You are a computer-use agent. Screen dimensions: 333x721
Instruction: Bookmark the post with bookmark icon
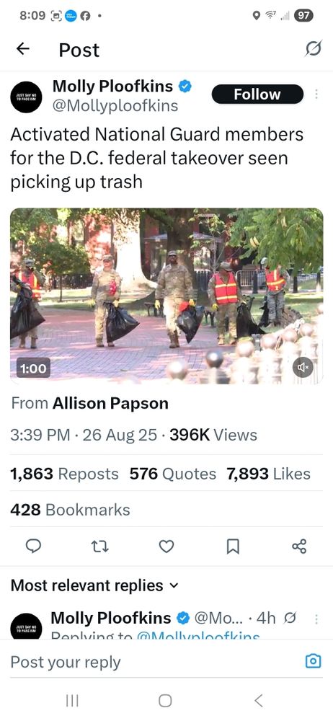click(234, 547)
